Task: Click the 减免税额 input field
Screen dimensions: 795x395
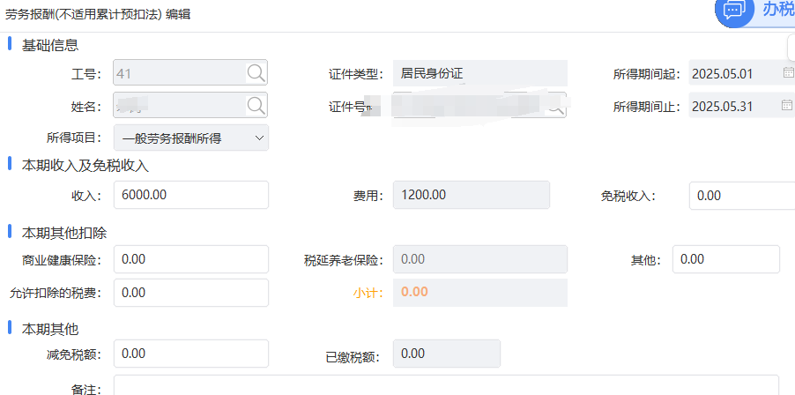Action: click(x=190, y=354)
